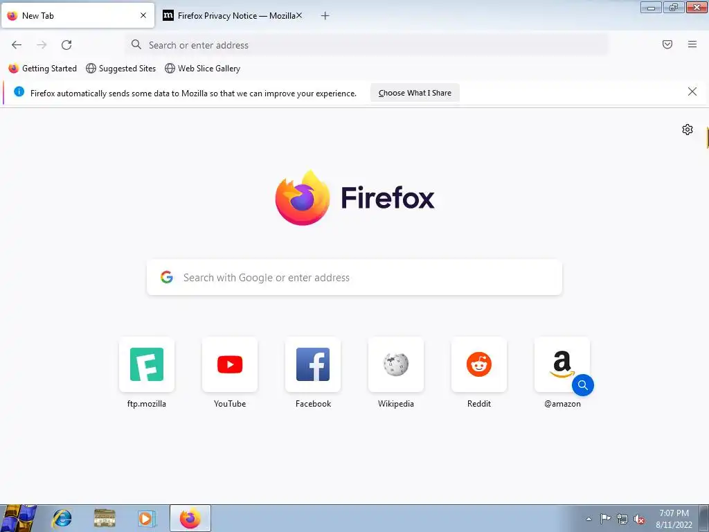Screen dimensions: 709x532
Task: Open the Firefox hamburger application menu
Action: 692,44
